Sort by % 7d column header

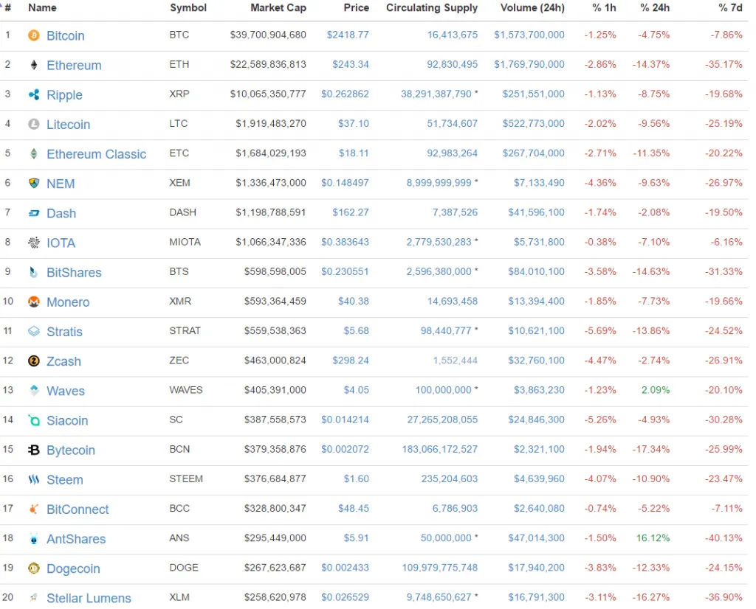pos(730,7)
